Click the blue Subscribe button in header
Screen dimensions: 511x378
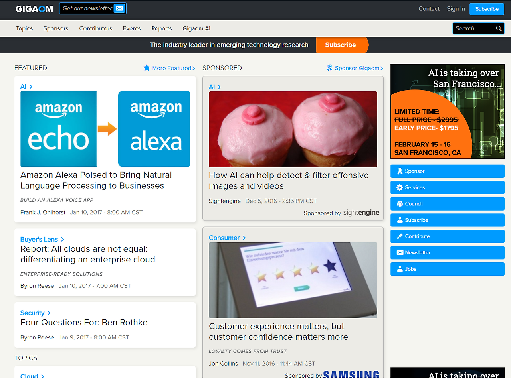coord(487,9)
